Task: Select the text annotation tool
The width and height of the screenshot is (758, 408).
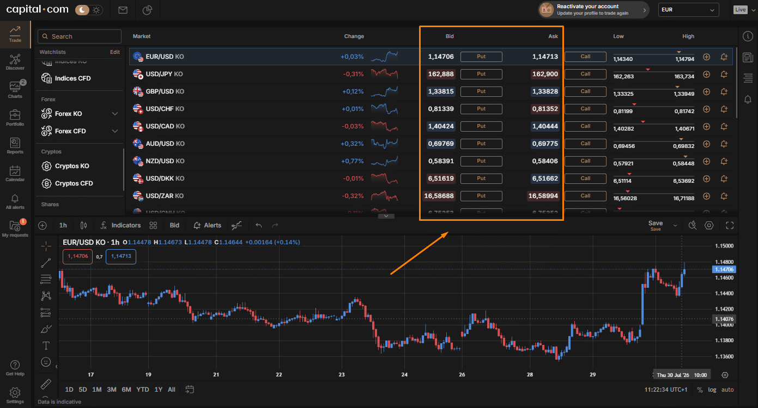Action: point(46,345)
